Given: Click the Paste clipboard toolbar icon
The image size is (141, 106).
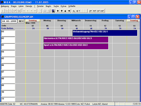Looking at the screenshot, I should click(11, 11).
